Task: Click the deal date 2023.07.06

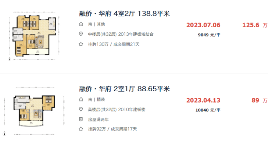Action: [x=203, y=25]
